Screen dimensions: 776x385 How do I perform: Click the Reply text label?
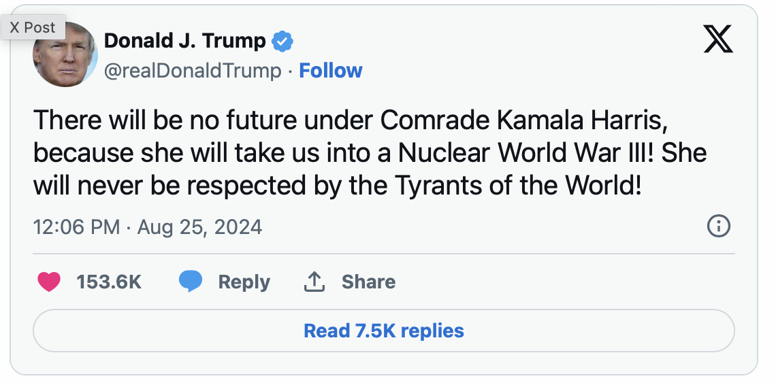(x=244, y=282)
